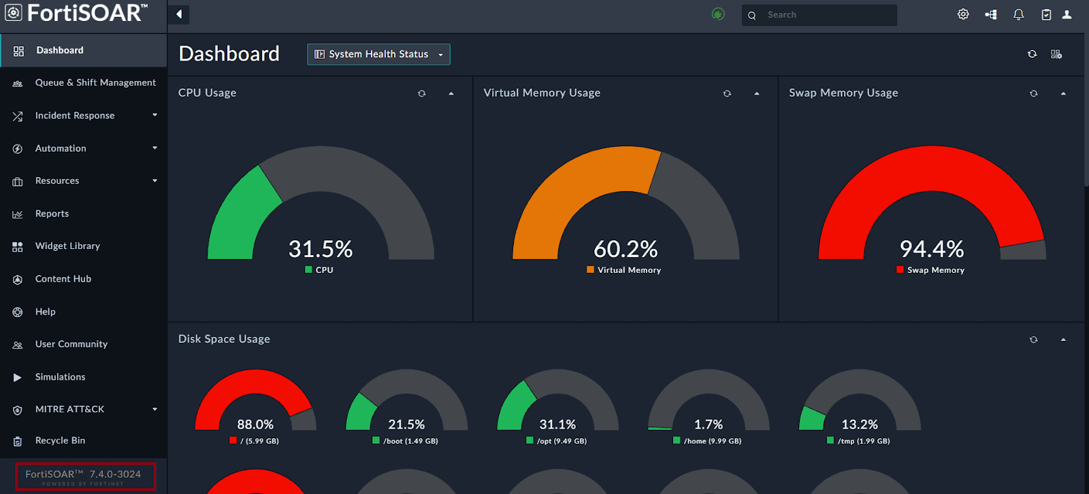
Task: Toggle the /home (9.99 GB) legend entry
Action: tap(708, 441)
